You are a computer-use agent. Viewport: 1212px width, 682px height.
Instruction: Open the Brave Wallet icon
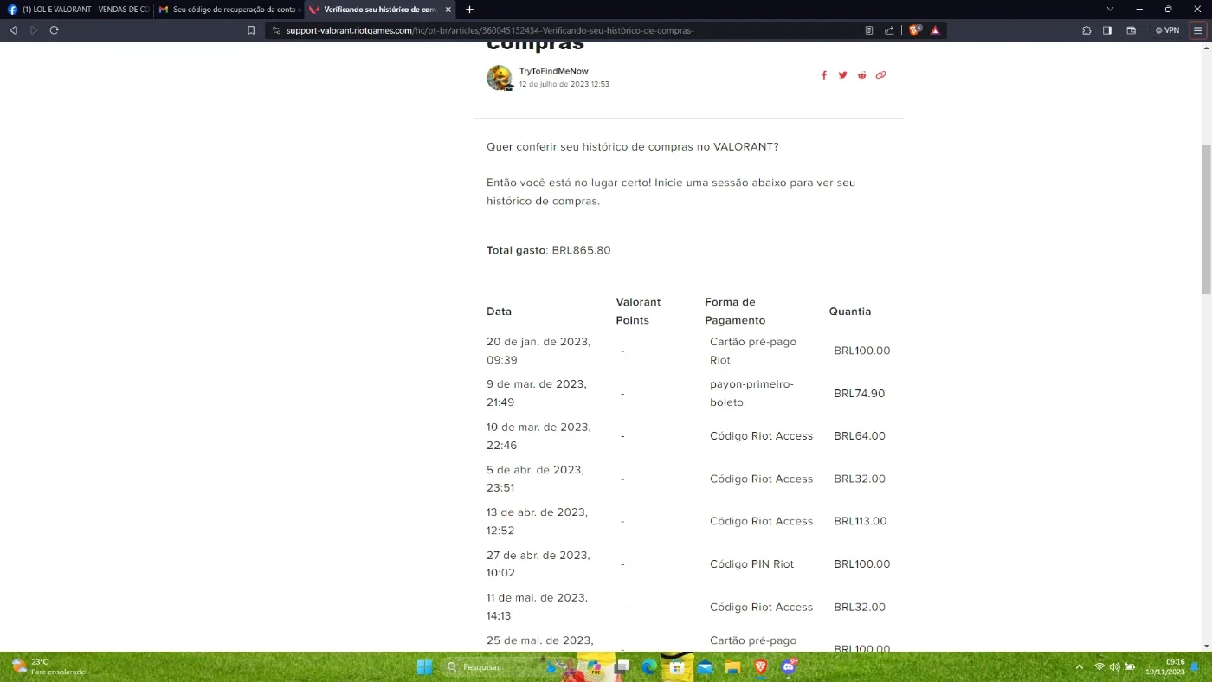point(1131,30)
